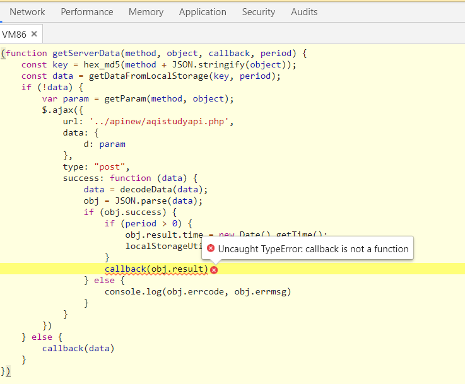Screen dimensions: 465x384
Task: Click the getServerData function name
Action: pyautogui.click(x=86, y=54)
